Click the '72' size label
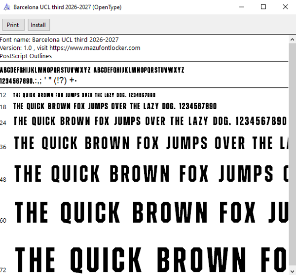 click(3, 270)
